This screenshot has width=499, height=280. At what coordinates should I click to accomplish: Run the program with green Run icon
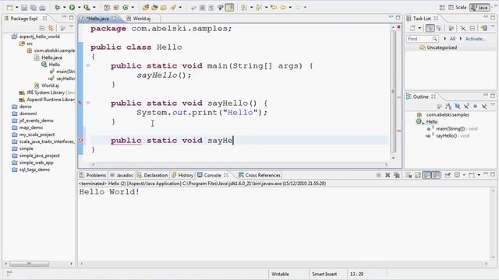point(73,7)
